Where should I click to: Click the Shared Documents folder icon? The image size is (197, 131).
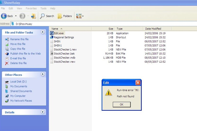pyautogui.click(x=7, y=91)
